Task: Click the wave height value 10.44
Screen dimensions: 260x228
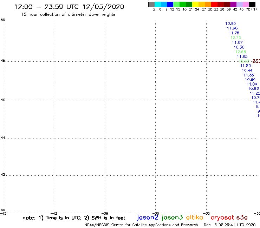Action: click(x=247, y=71)
